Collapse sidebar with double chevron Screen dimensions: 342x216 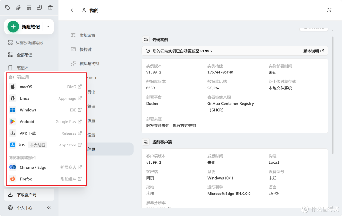pyautogui.click(x=49, y=207)
